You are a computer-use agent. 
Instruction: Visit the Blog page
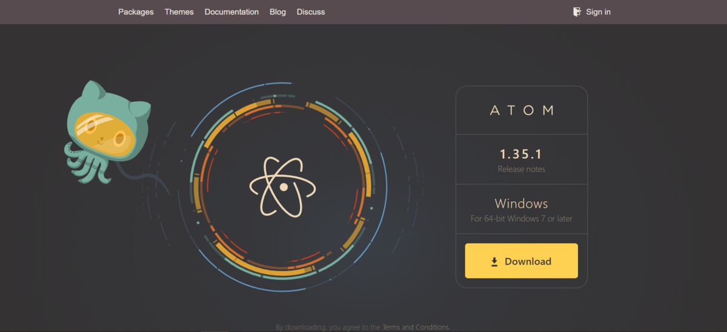277,12
